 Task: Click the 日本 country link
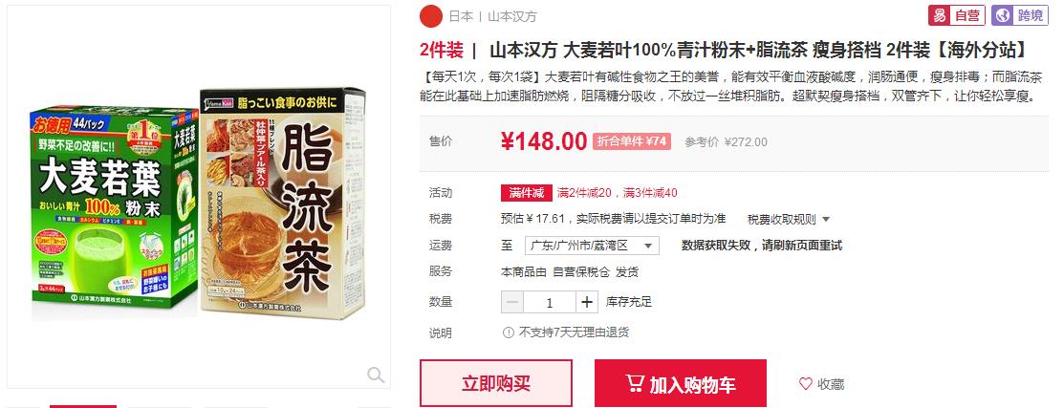(461, 16)
